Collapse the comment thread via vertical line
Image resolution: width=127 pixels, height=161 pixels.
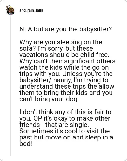[10, 85]
